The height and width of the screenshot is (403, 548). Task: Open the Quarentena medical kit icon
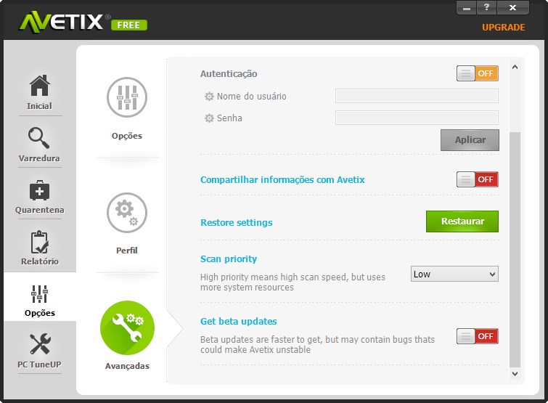(x=39, y=190)
